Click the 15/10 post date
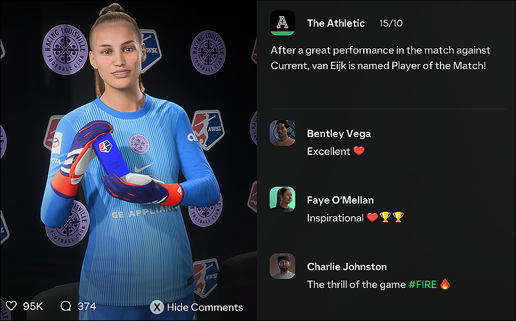Image resolution: width=516 pixels, height=321 pixels. (391, 23)
